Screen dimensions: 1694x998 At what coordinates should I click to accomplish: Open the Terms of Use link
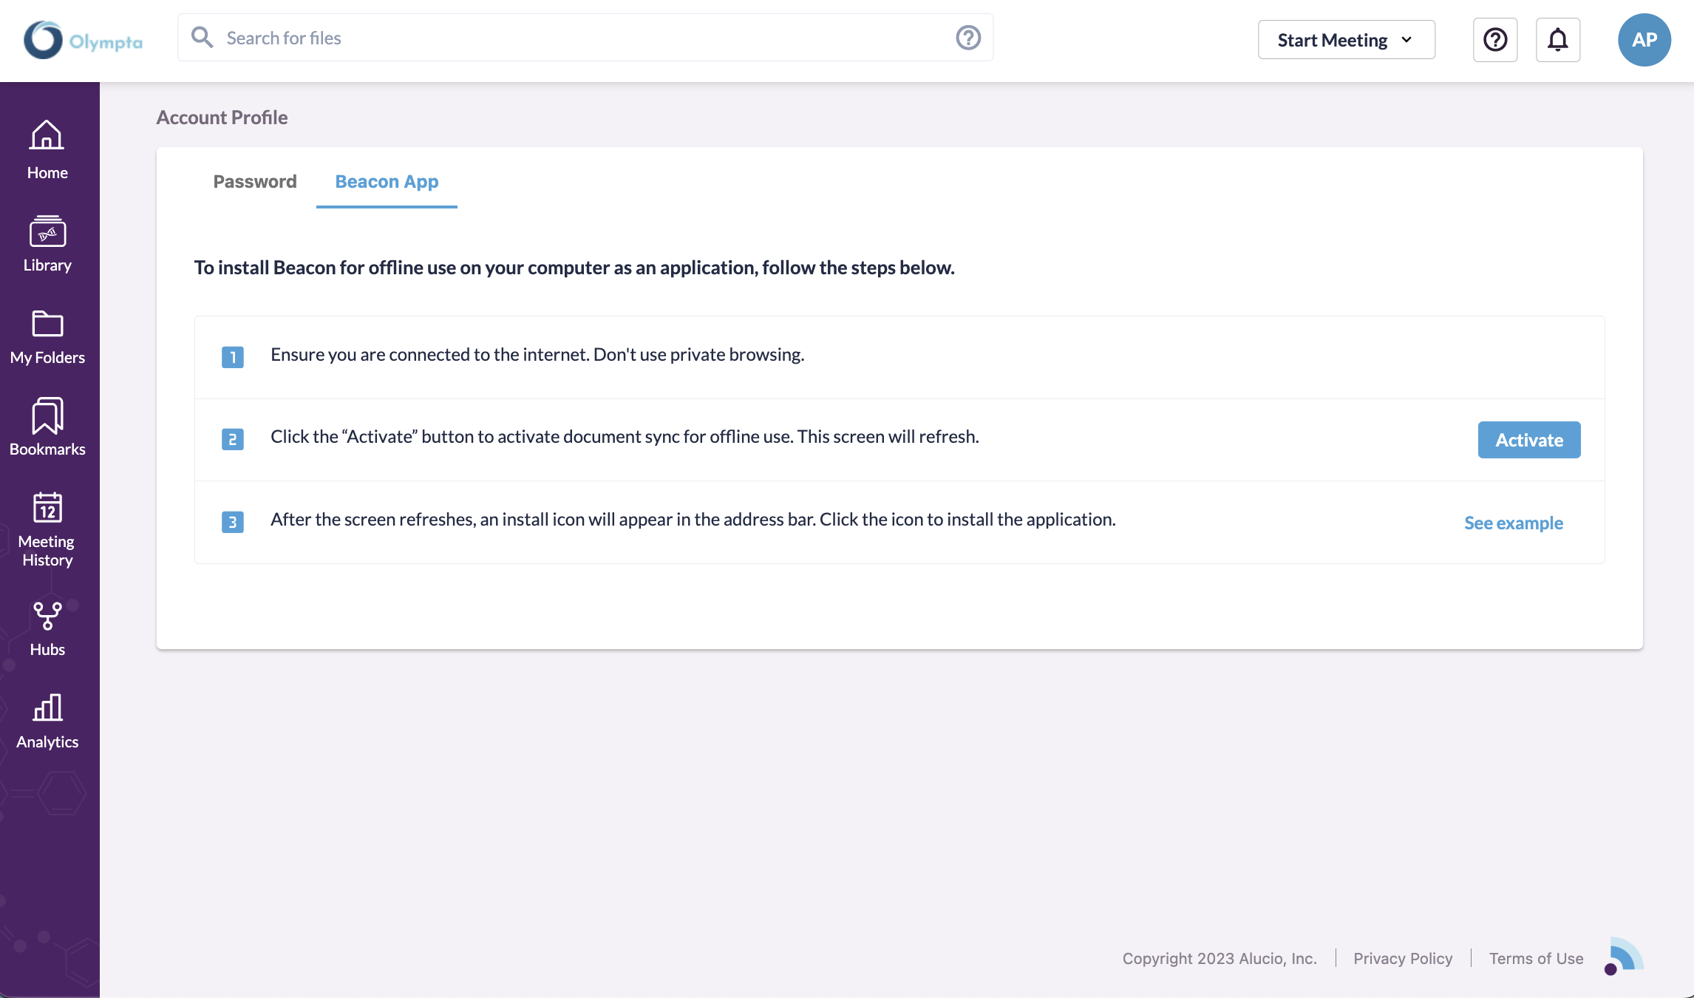pos(1536,958)
